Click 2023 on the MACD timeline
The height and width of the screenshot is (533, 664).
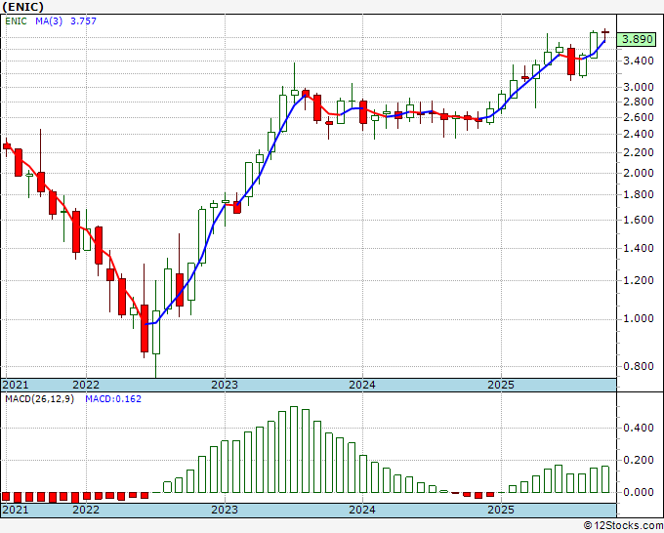[x=225, y=510]
